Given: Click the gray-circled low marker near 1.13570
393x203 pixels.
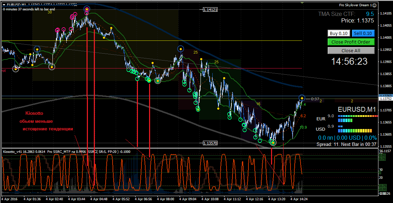Looking at the screenshot, I should click(273, 143).
